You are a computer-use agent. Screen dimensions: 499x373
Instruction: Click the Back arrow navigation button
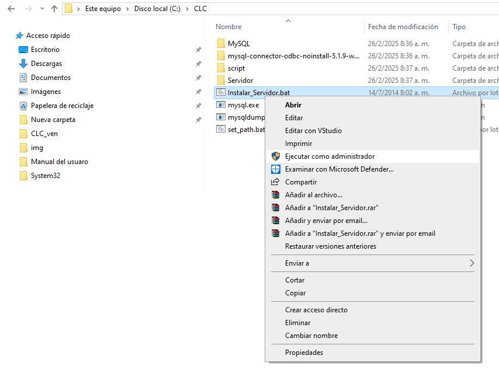(x=11, y=9)
